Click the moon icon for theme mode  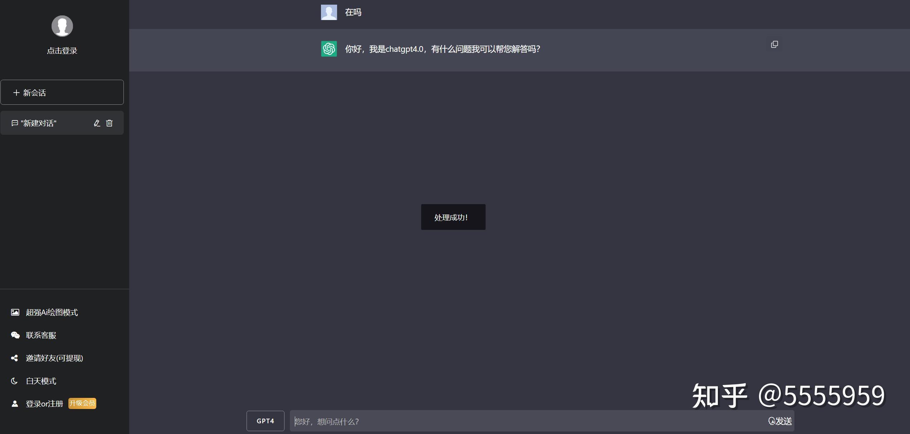click(14, 381)
